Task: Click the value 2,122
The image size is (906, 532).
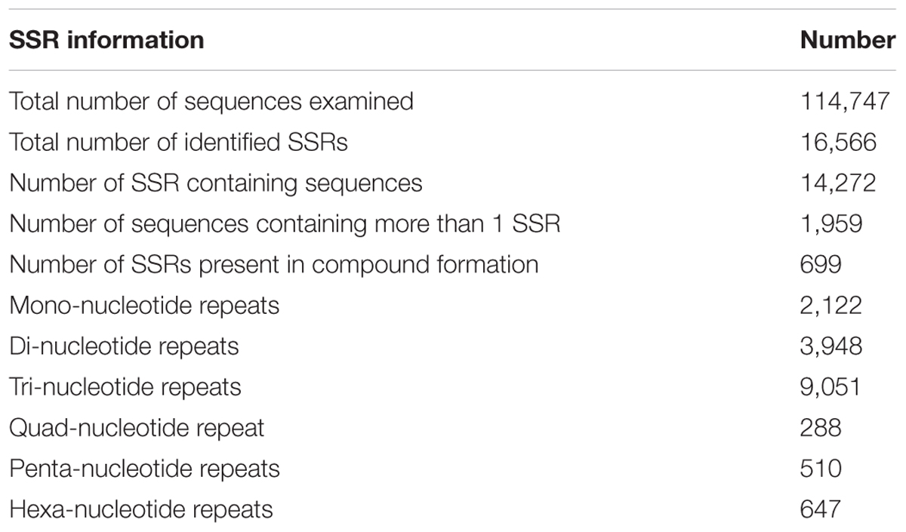Action: 831,305
